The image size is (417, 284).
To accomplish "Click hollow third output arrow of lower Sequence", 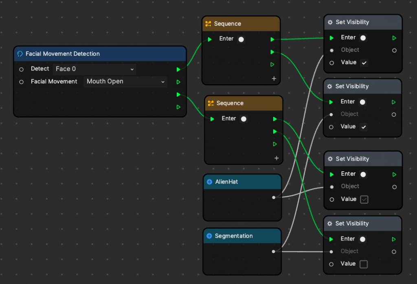I will pos(275,144).
